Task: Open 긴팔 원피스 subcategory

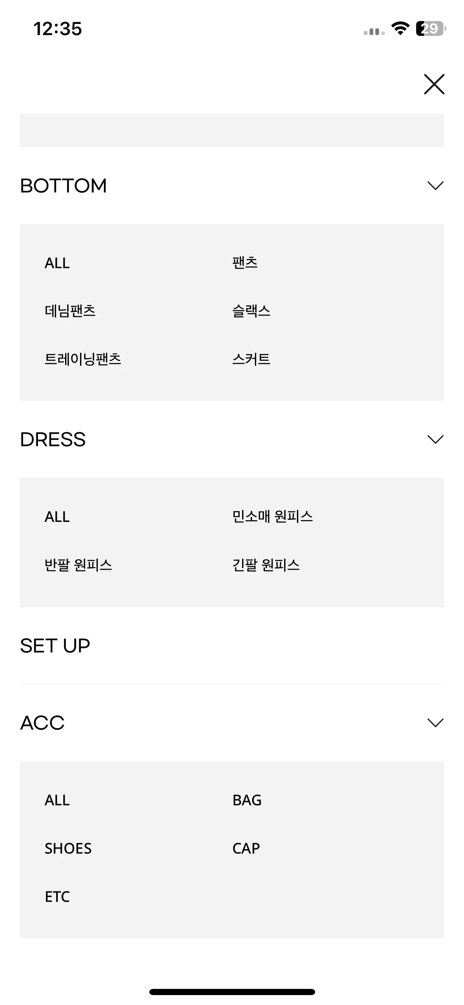Action: click(266, 565)
